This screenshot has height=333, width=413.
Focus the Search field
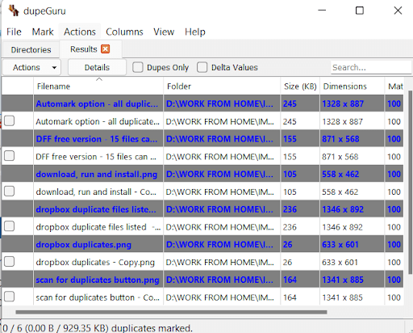click(371, 67)
